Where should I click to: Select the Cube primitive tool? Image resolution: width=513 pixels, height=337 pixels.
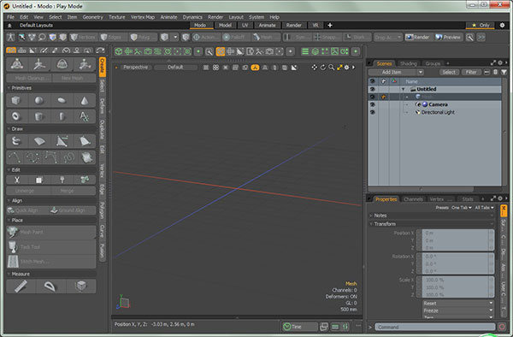(16, 100)
